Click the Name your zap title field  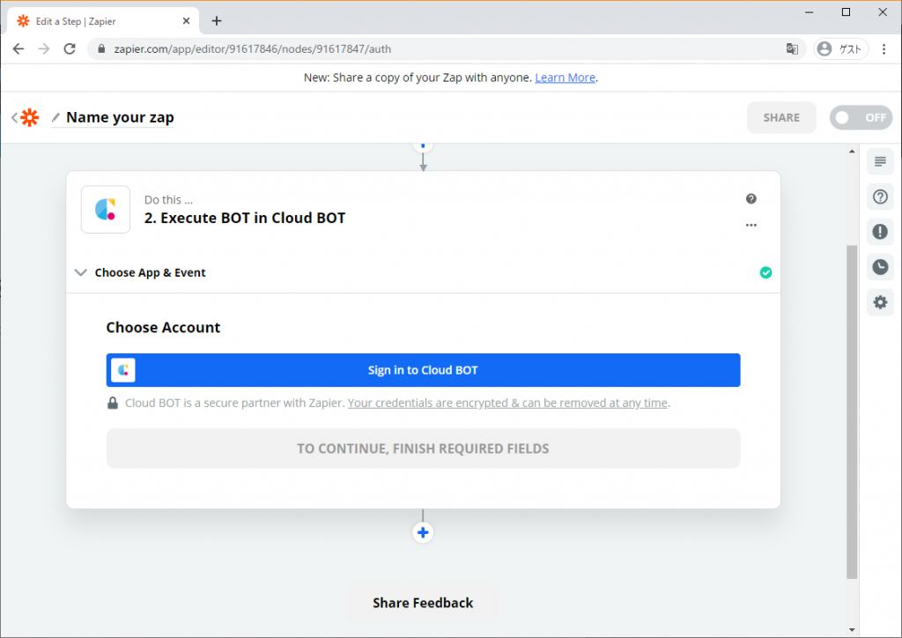(120, 117)
